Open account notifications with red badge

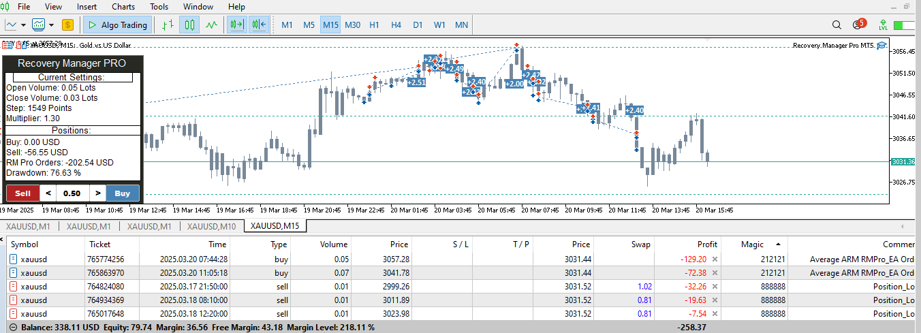[858, 25]
